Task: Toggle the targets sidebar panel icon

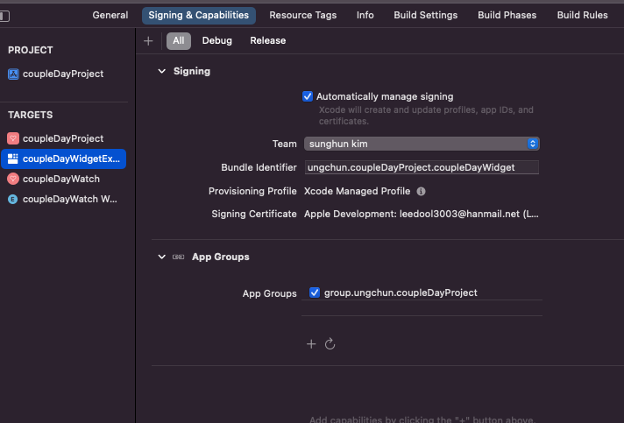Action: (4, 16)
